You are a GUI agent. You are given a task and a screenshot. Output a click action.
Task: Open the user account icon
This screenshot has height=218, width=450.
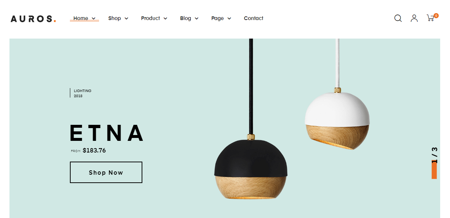(x=414, y=18)
